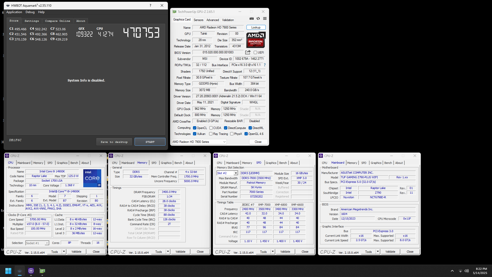Open Graphics tab in CPU-Z Mainboard window
This screenshot has width=492, height=277.
pos(376,163)
